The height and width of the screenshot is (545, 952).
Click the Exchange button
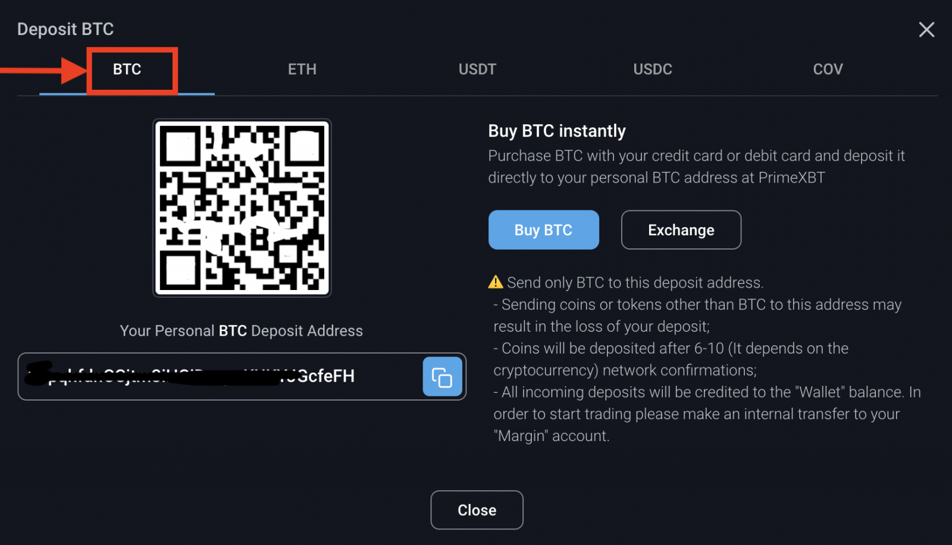pos(681,230)
